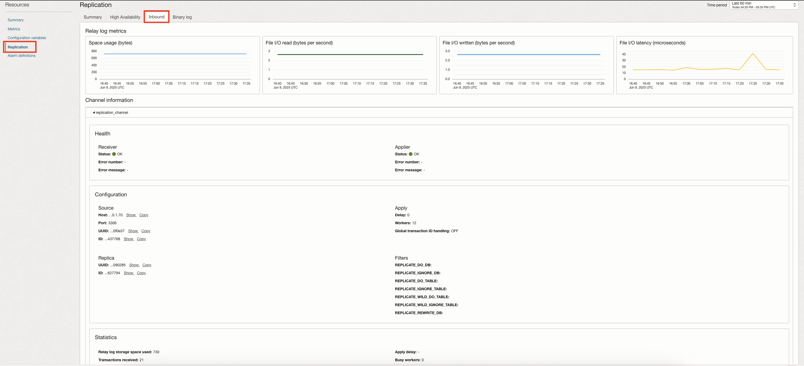Select the Summary tab in Replication

pyautogui.click(x=92, y=17)
